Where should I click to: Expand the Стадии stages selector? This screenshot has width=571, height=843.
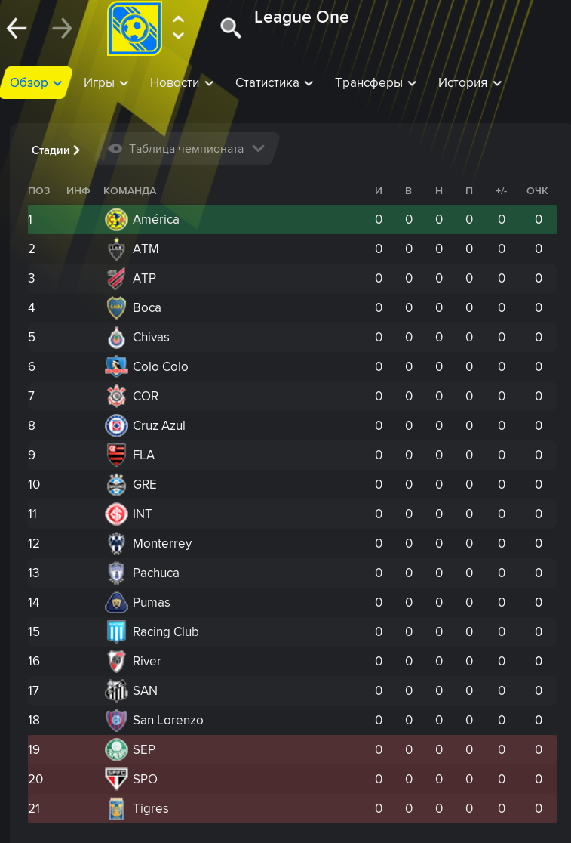click(56, 150)
